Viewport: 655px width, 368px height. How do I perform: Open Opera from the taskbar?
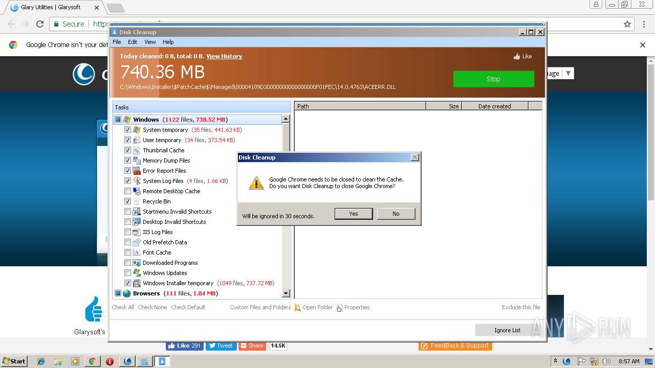pyautogui.click(x=110, y=361)
